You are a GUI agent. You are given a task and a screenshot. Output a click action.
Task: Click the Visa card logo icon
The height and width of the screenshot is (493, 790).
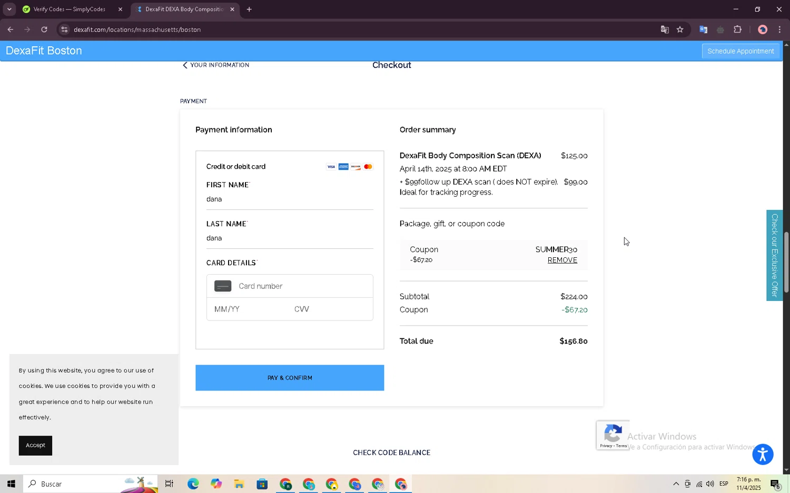(x=331, y=167)
